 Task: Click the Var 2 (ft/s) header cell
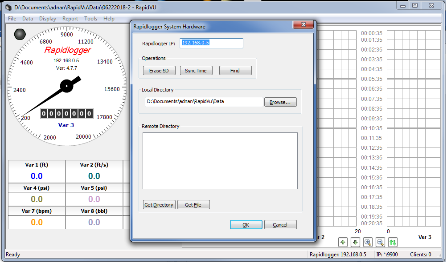94,165
